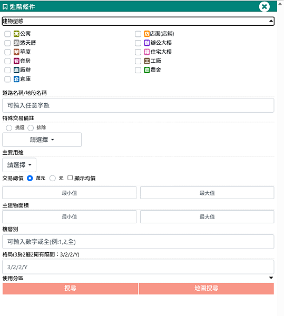This screenshot has width=284, height=316.
Task: Click the 樓層別 input field
Action: pos(138,242)
